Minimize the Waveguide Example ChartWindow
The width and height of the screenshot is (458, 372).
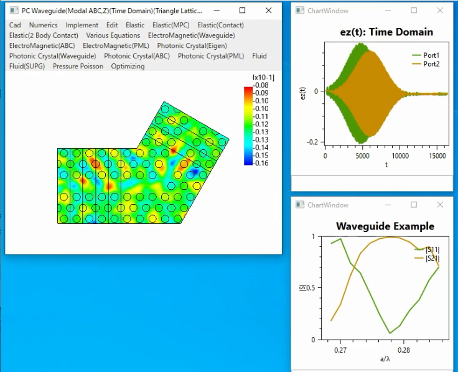[x=388, y=205]
